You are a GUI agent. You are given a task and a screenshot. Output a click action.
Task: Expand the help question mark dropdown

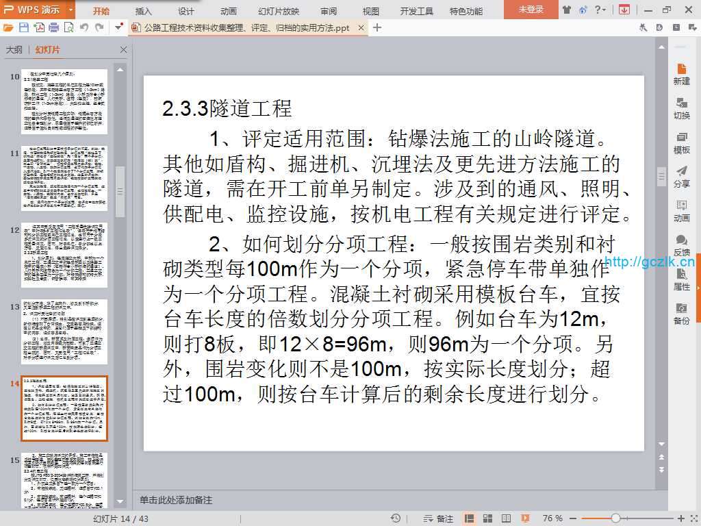(x=600, y=10)
